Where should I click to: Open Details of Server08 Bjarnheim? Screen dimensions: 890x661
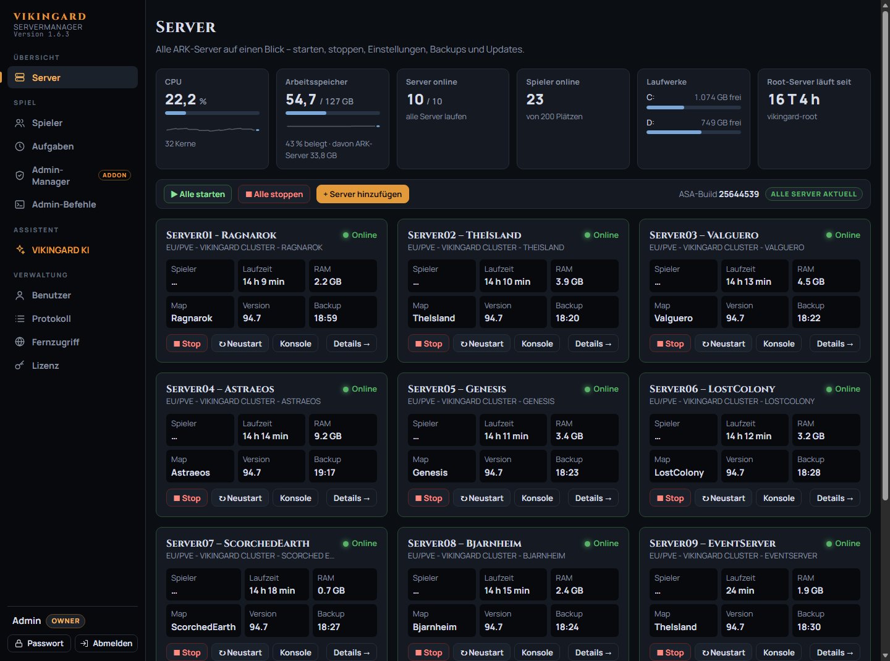[593, 652]
